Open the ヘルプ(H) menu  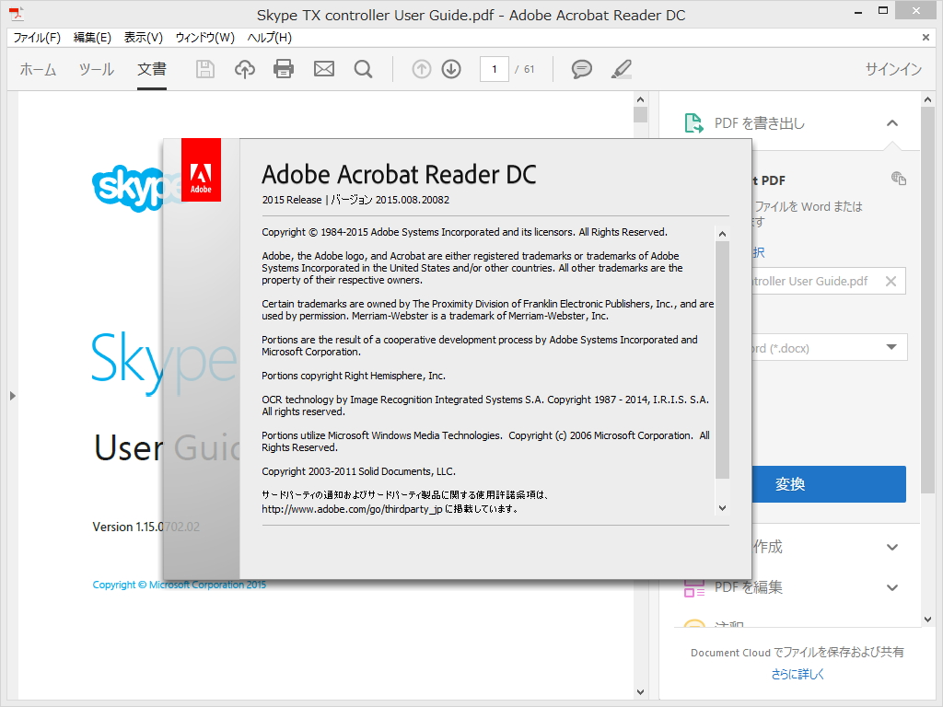tap(270, 37)
